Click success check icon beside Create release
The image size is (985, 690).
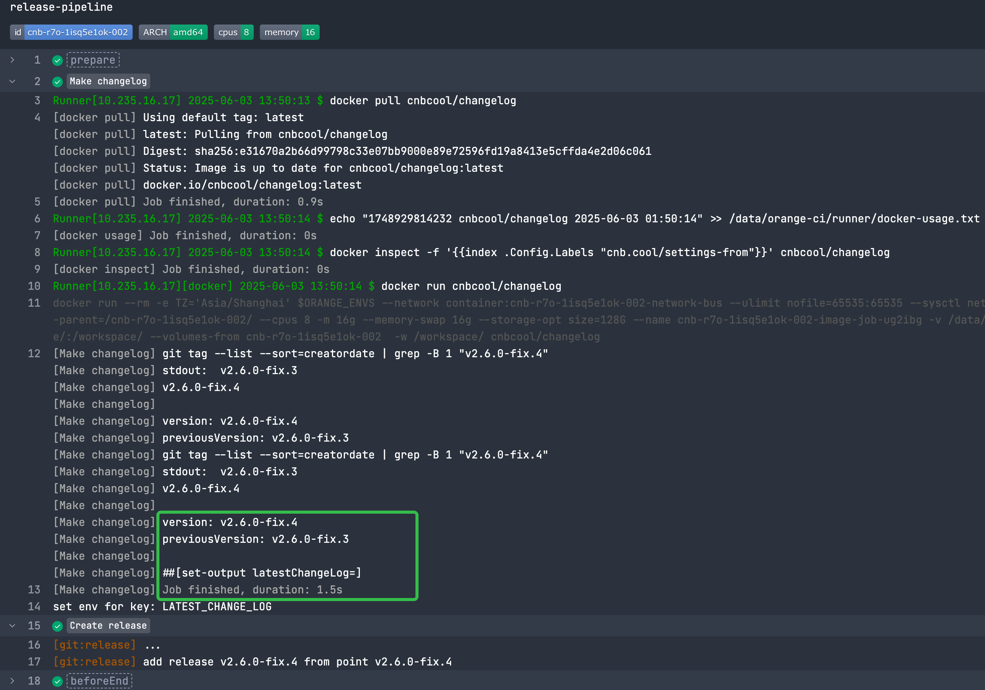[x=57, y=626]
